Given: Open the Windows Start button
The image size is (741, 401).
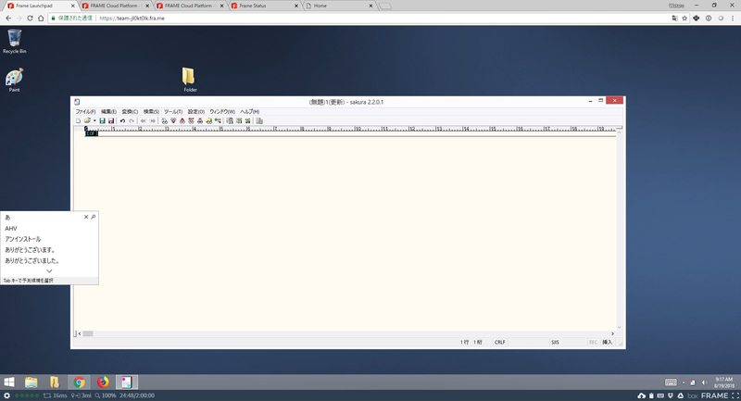Looking at the screenshot, I should [x=9, y=382].
